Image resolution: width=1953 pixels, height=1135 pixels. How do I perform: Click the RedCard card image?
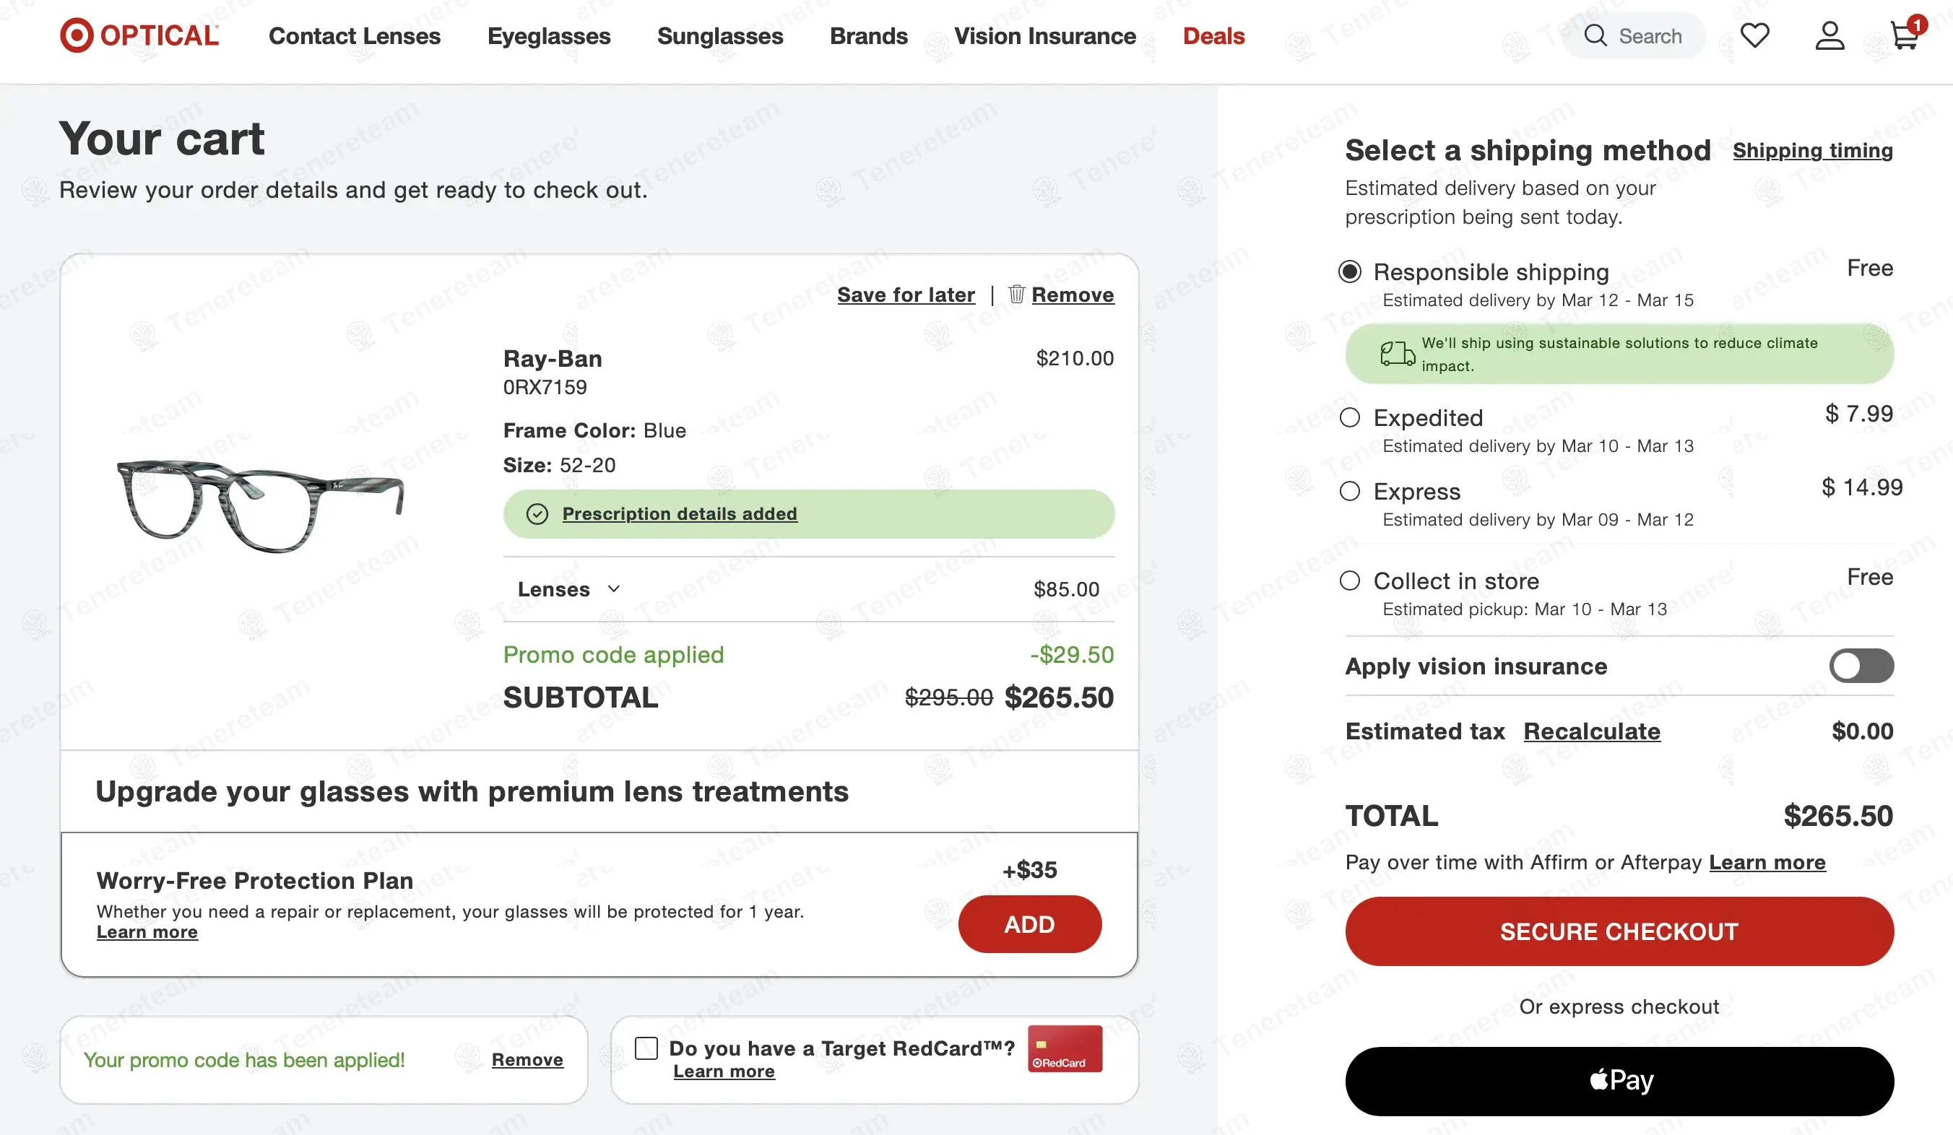point(1065,1048)
